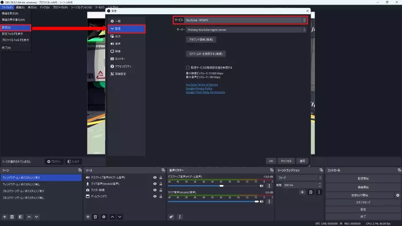Toggle ignore streaming service recommendations checkbox
This screenshot has width=402, height=226.
click(x=188, y=68)
